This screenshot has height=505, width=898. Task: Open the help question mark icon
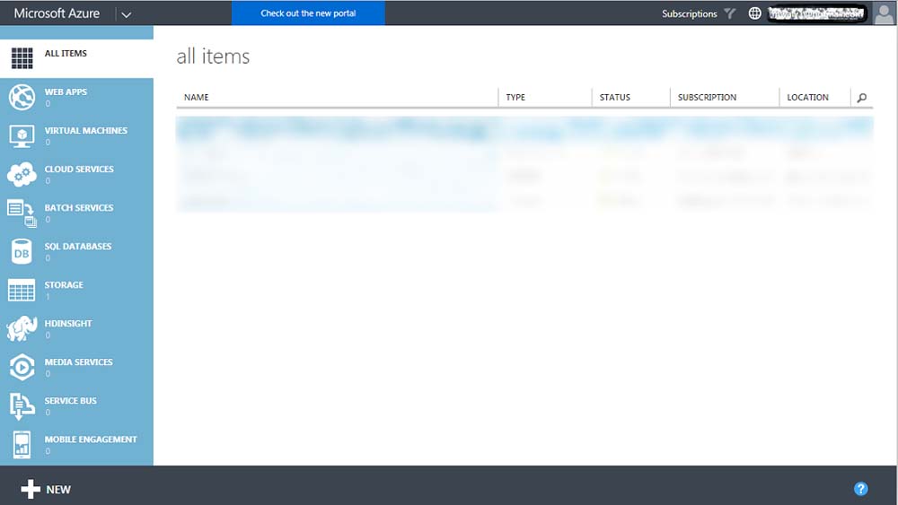pyautogui.click(x=860, y=489)
